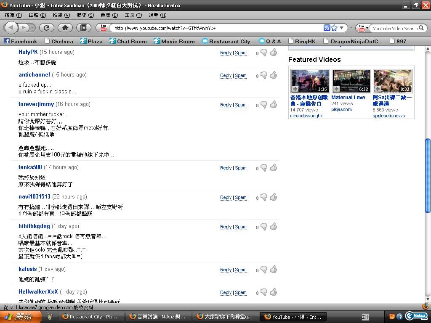Thumbs down tenka500's comment
The height and width of the screenshot is (323, 431).
(x=263, y=168)
